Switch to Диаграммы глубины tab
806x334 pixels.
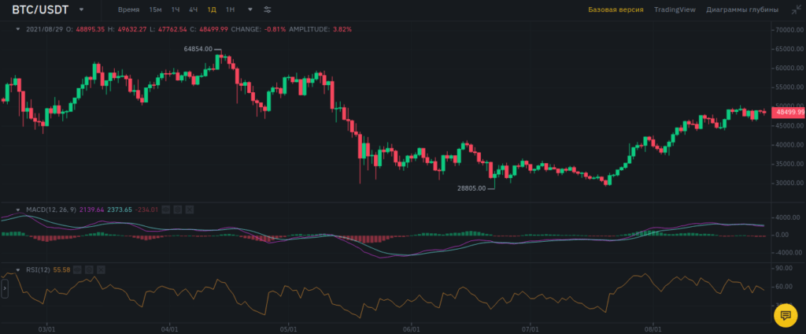742,10
